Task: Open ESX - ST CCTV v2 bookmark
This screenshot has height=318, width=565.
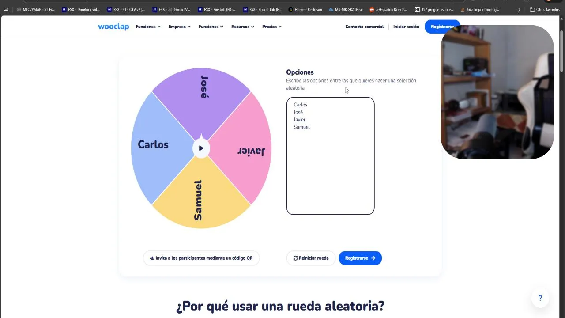Action: (126, 9)
